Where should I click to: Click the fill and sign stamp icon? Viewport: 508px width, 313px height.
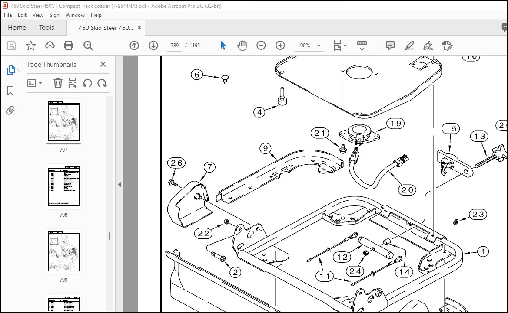coord(447,46)
